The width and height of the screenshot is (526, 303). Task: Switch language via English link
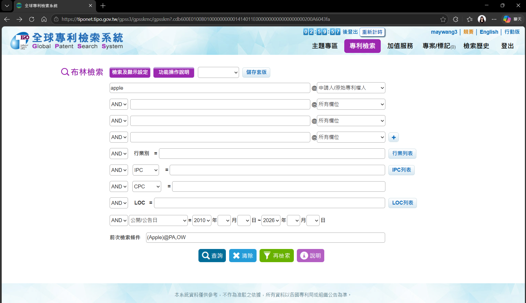point(489,32)
